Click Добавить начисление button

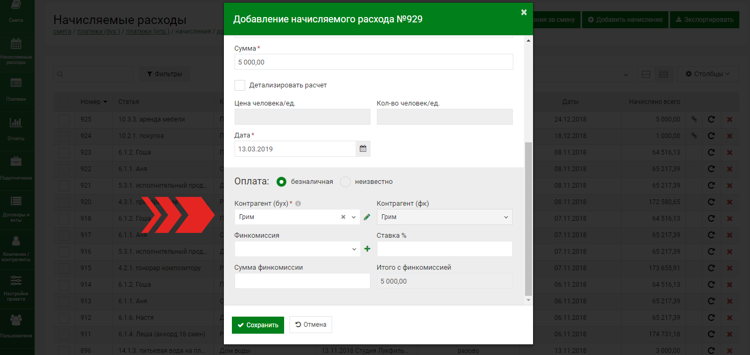tap(625, 20)
